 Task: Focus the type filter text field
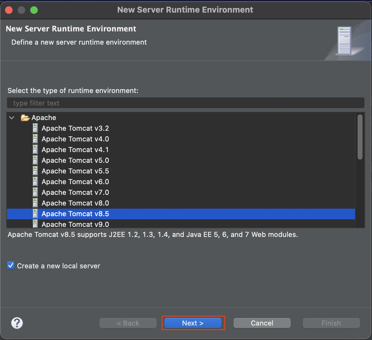(x=185, y=103)
